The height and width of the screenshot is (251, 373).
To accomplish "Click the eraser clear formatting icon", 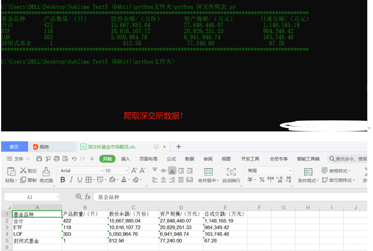I will click(135, 179).
